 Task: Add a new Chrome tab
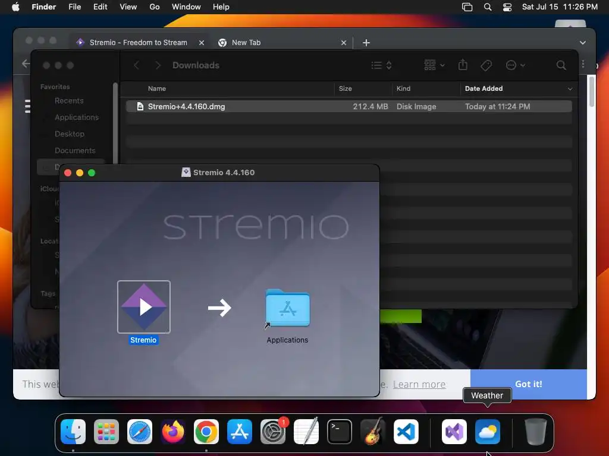[366, 43]
